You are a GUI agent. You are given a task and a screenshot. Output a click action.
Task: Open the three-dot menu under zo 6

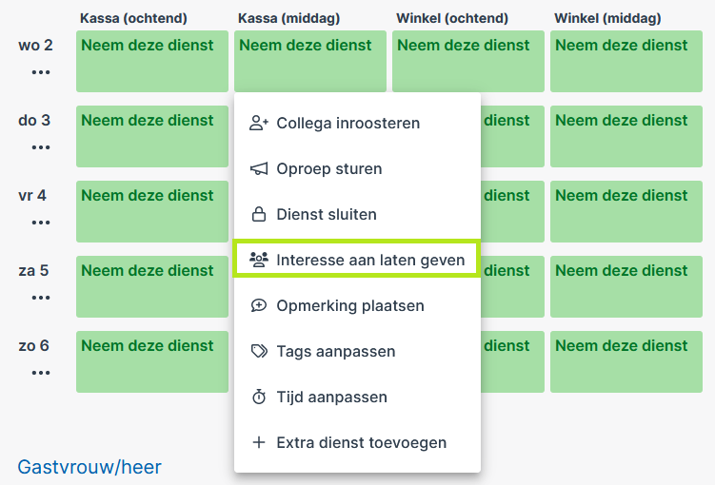point(41,373)
